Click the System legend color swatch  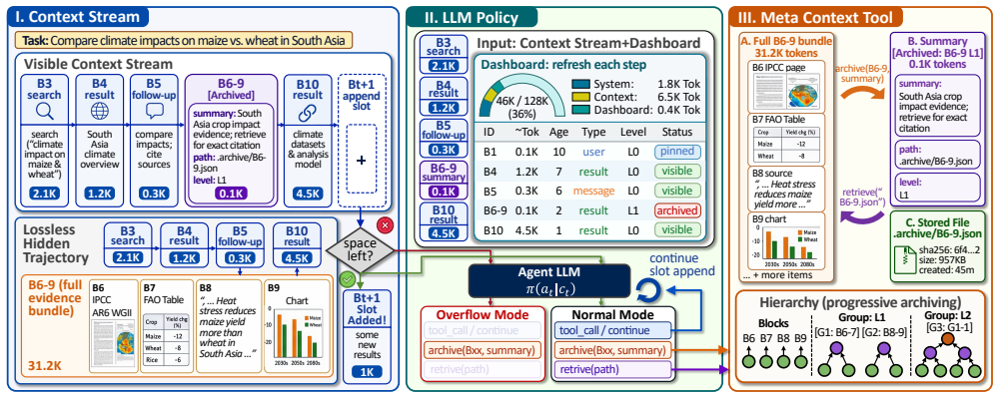[581, 83]
